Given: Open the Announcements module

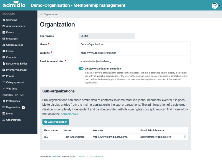Looking at the screenshot, I should (16, 26).
